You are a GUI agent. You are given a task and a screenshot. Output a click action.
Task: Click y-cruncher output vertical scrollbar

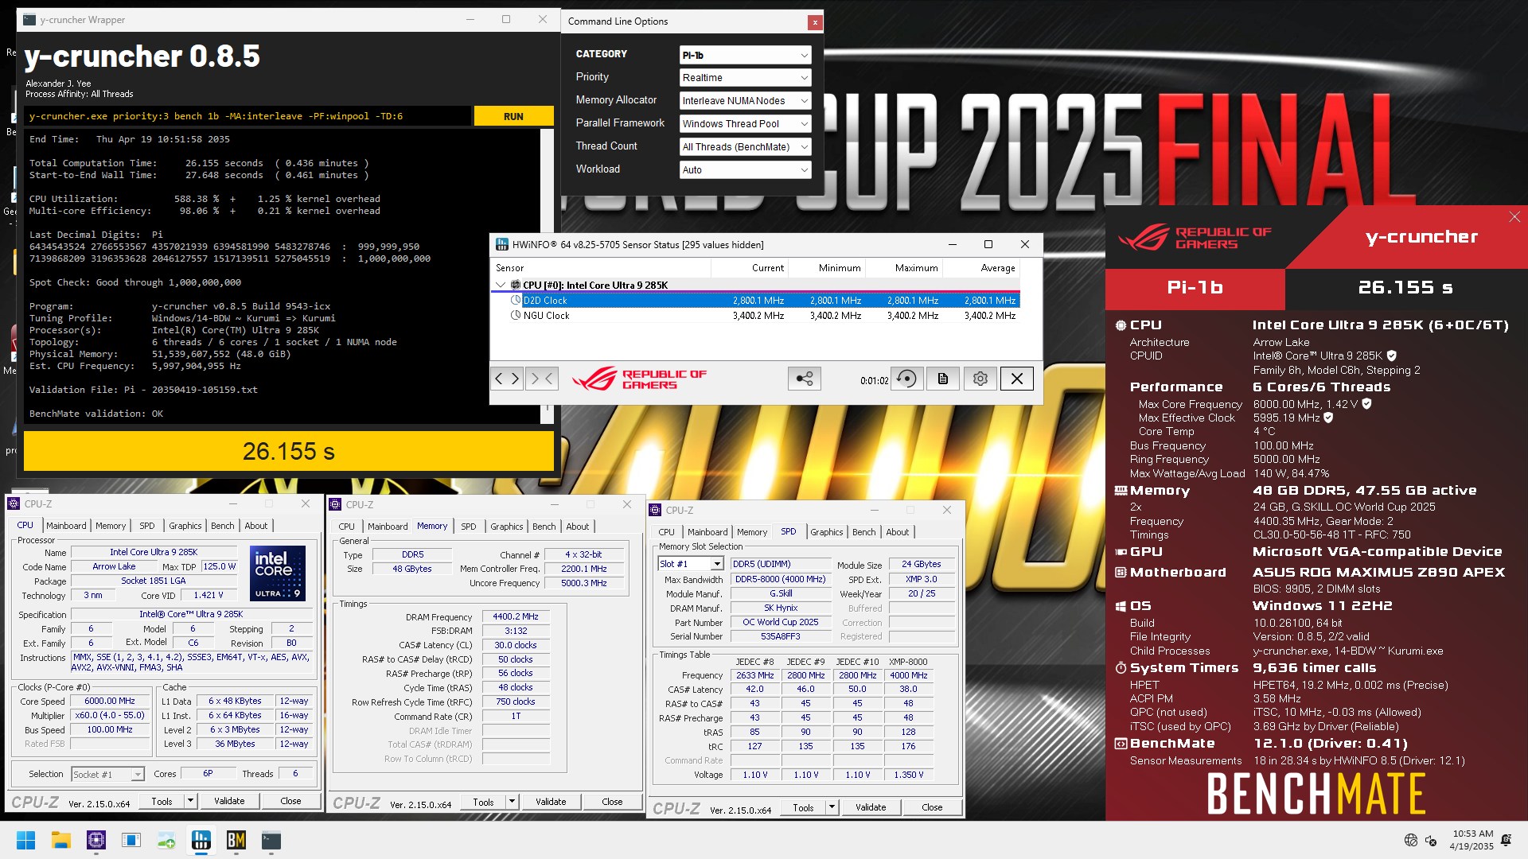(x=548, y=274)
